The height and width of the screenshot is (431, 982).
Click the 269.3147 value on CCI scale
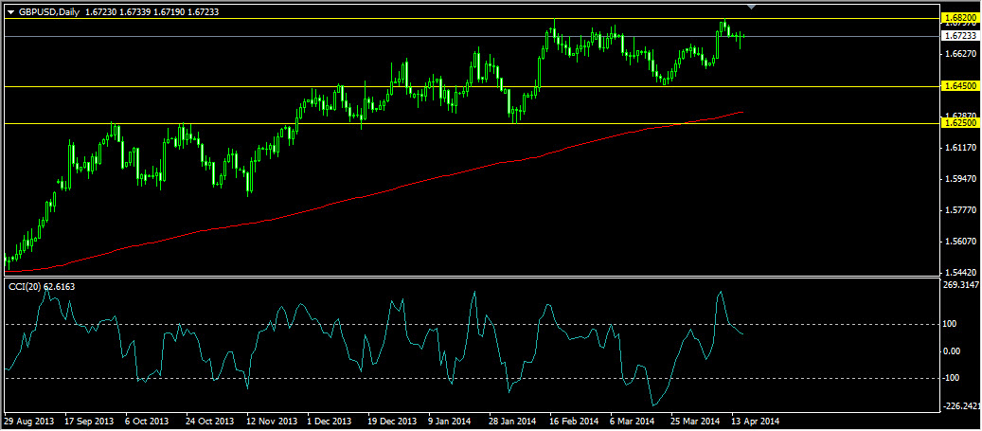pos(961,285)
